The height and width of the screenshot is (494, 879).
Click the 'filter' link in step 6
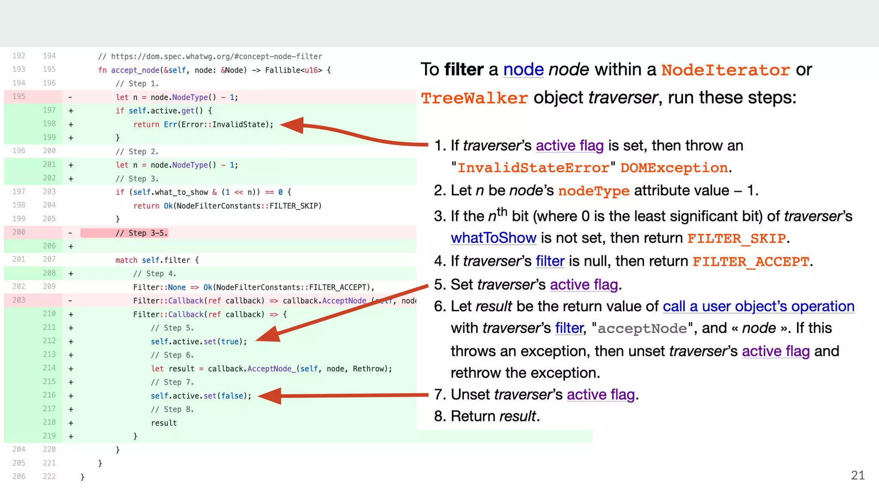[569, 328]
